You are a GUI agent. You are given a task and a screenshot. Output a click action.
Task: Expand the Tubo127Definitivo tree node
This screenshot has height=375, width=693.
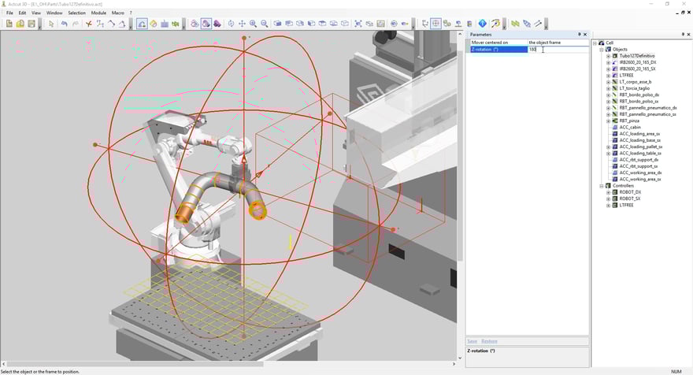coord(608,56)
